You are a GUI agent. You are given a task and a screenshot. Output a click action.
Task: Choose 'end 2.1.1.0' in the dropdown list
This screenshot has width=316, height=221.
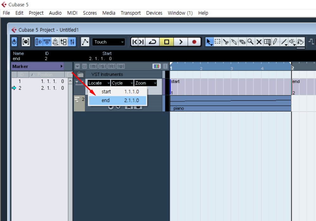point(118,100)
